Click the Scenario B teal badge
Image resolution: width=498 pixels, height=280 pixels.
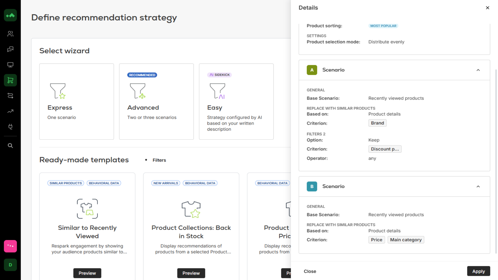312,186
